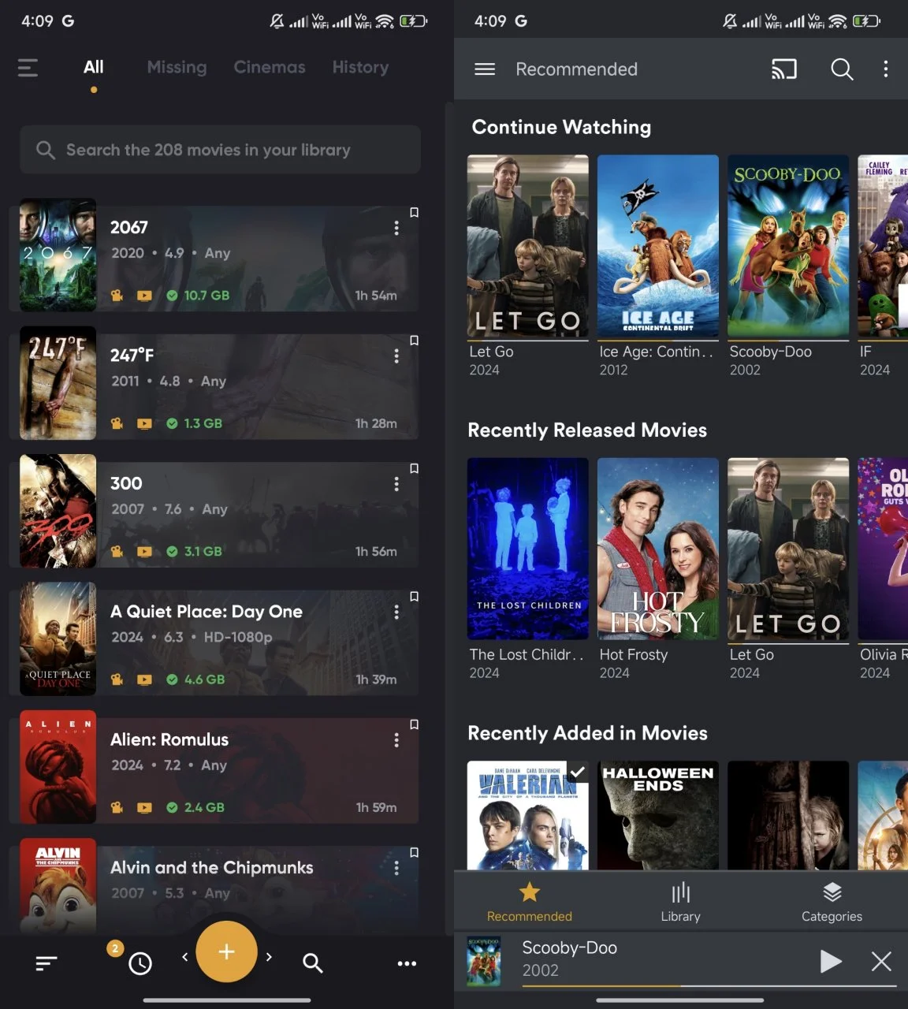Toggle the bookmark on 247°F
The height and width of the screenshot is (1009, 908).
point(415,340)
